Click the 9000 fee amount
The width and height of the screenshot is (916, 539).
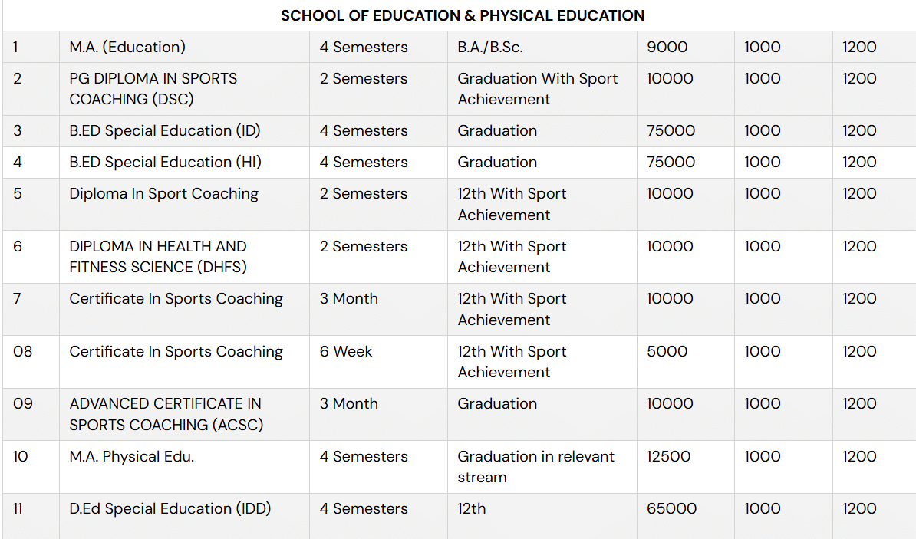click(667, 47)
